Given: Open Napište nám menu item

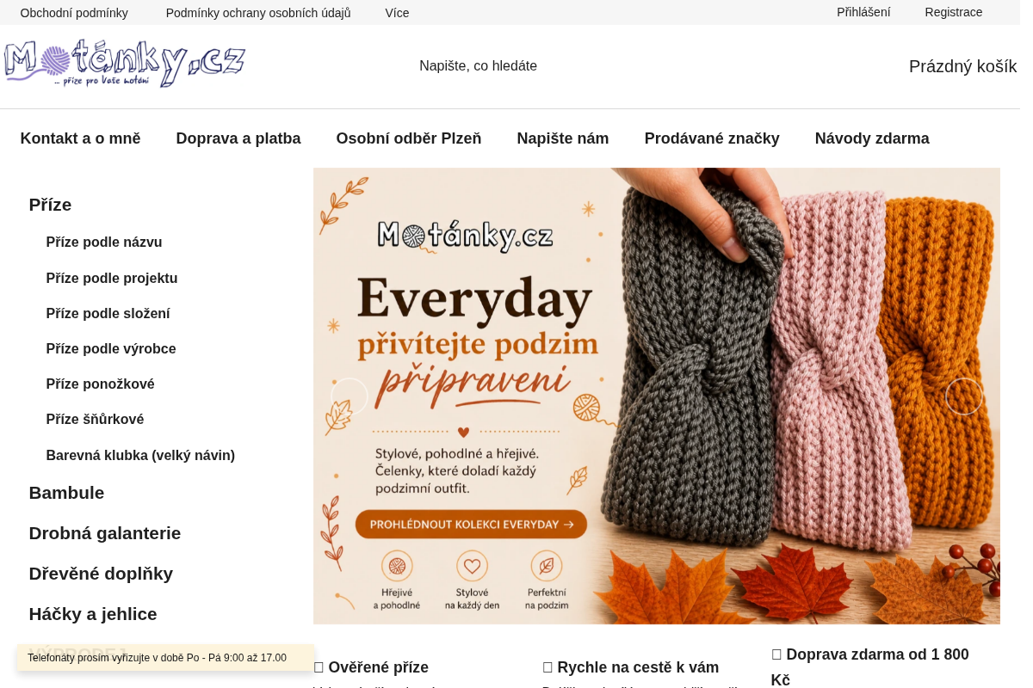Looking at the screenshot, I should tap(563, 138).
